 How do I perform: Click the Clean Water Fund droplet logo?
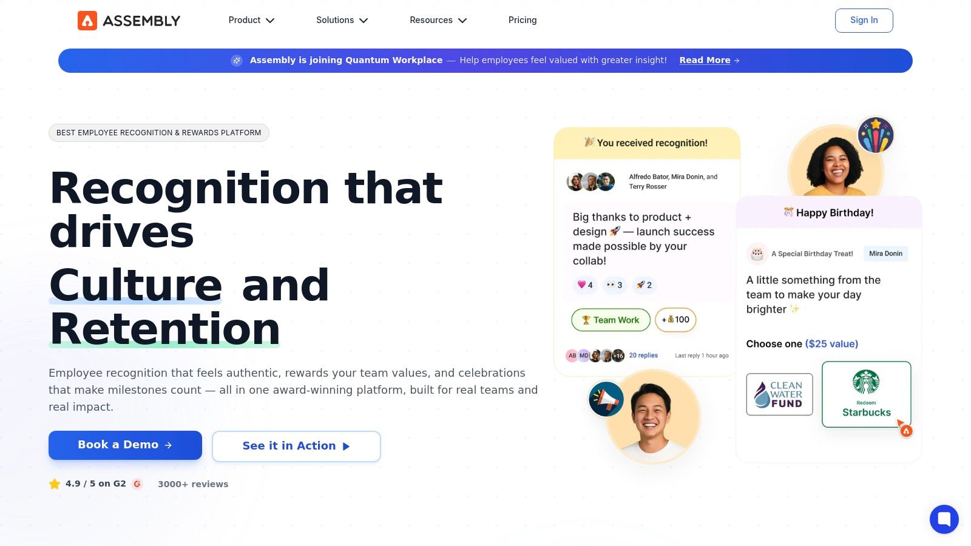pos(762,394)
